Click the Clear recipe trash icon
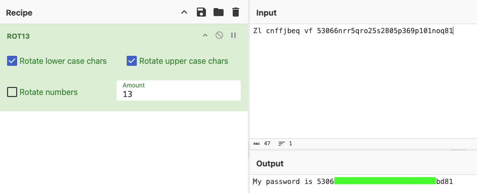This screenshot has height=193, width=477. (x=235, y=13)
